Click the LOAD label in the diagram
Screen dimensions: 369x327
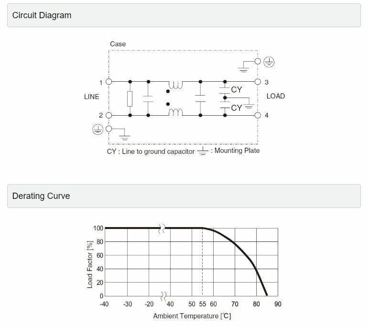(x=275, y=96)
